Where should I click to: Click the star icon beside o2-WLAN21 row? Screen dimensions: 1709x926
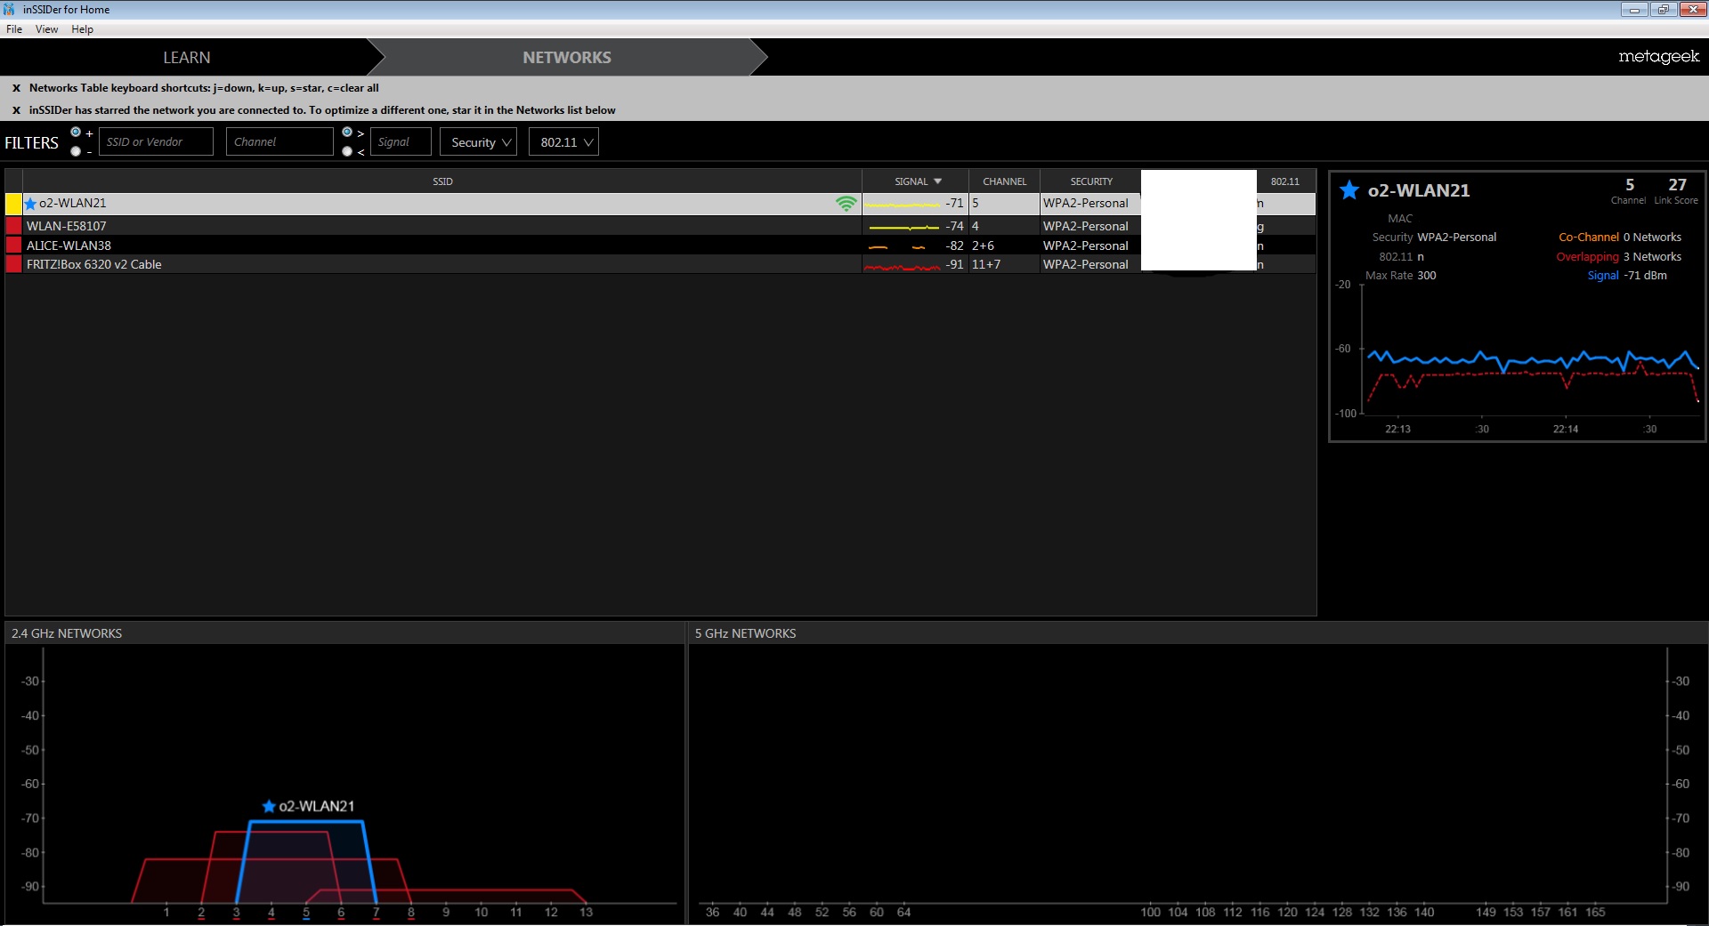pyautogui.click(x=30, y=204)
